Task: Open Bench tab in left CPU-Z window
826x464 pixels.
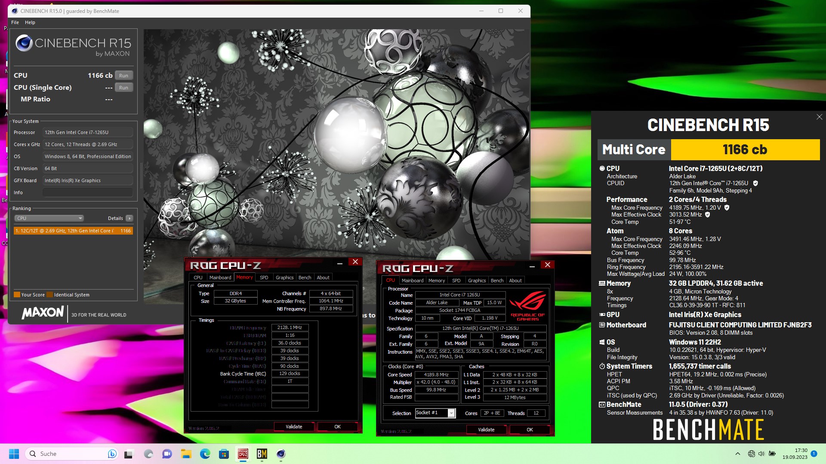Action: click(x=305, y=278)
